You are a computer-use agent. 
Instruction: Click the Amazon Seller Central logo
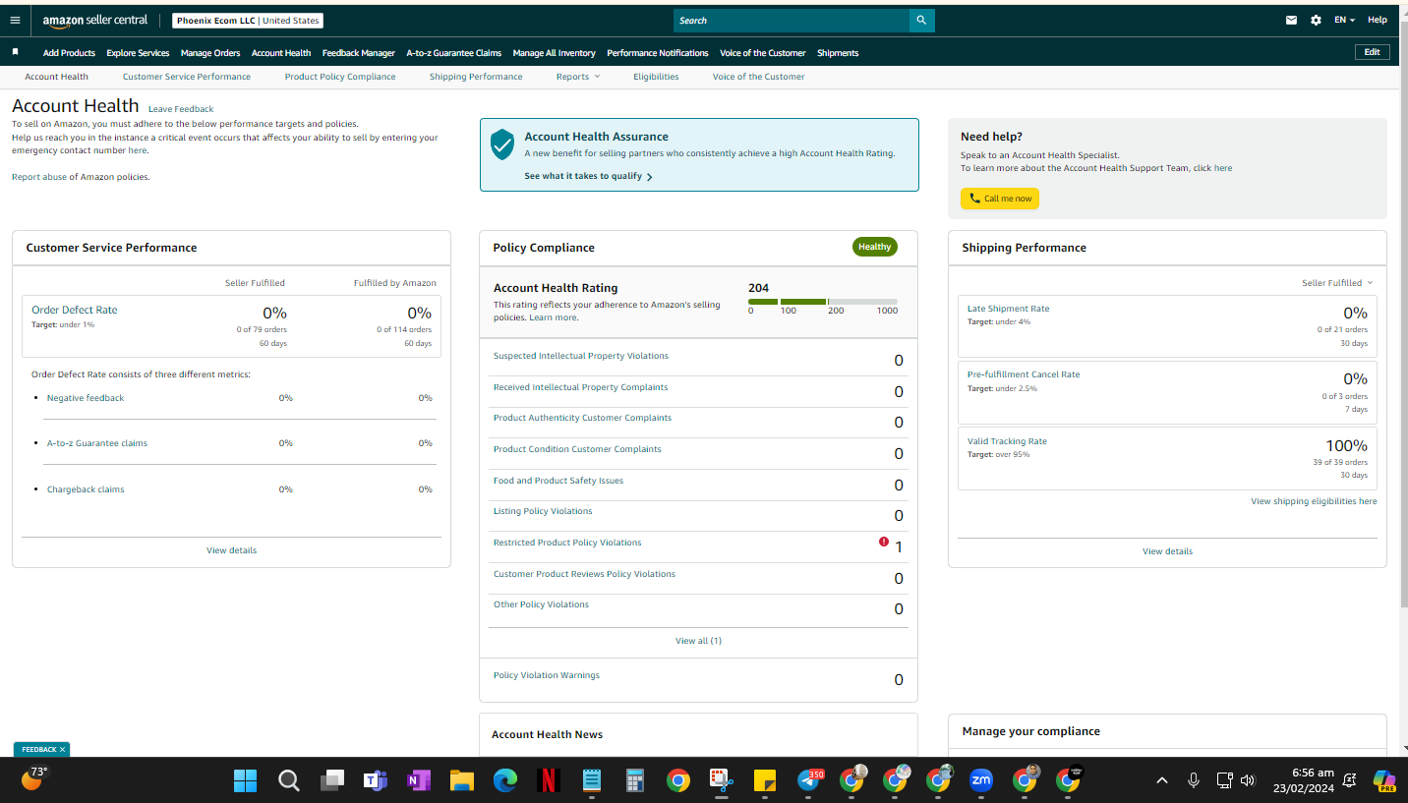tap(95, 20)
